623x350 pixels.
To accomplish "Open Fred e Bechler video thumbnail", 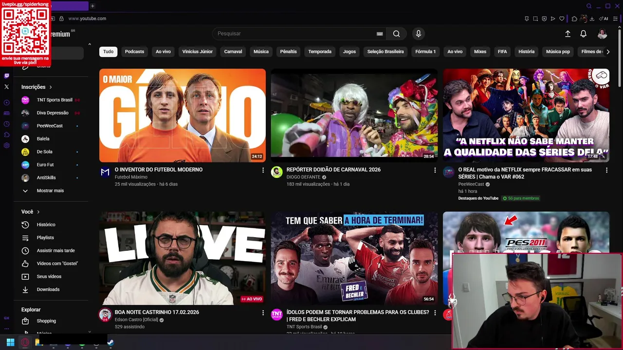I will (x=354, y=258).
